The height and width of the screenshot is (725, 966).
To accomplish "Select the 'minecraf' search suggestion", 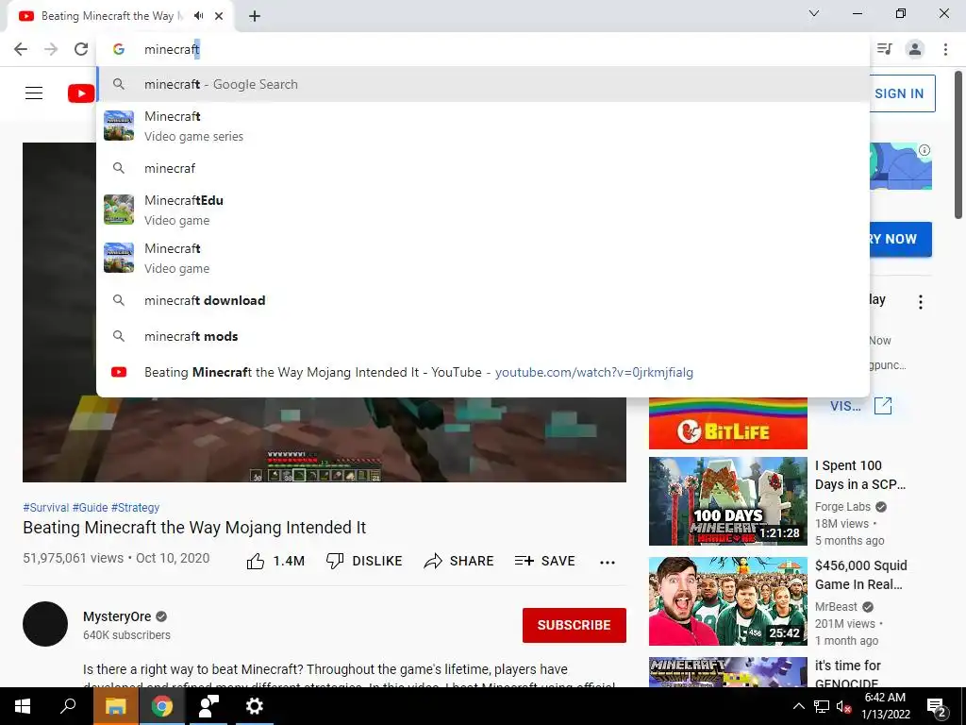I will (x=483, y=168).
